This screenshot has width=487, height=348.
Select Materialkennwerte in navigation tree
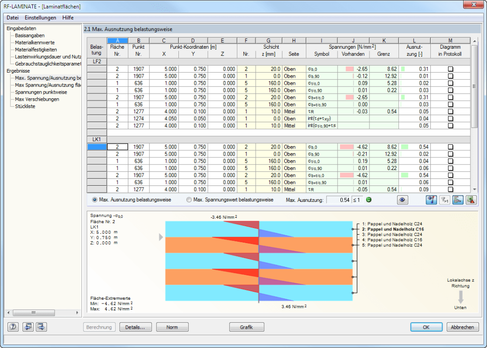pyautogui.click(x=35, y=43)
